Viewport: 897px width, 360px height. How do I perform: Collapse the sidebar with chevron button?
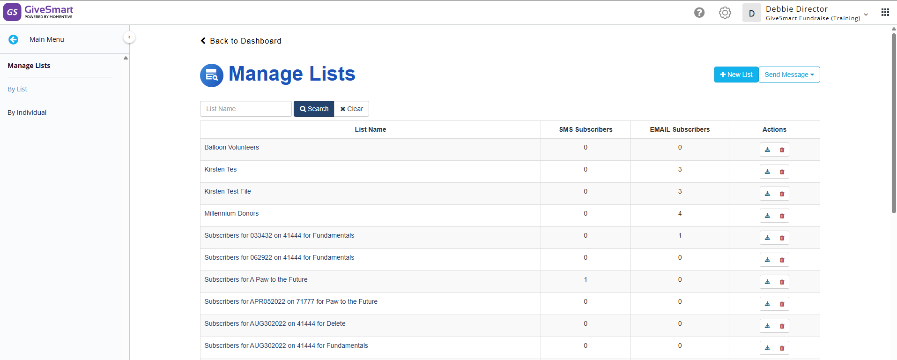pyautogui.click(x=129, y=37)
